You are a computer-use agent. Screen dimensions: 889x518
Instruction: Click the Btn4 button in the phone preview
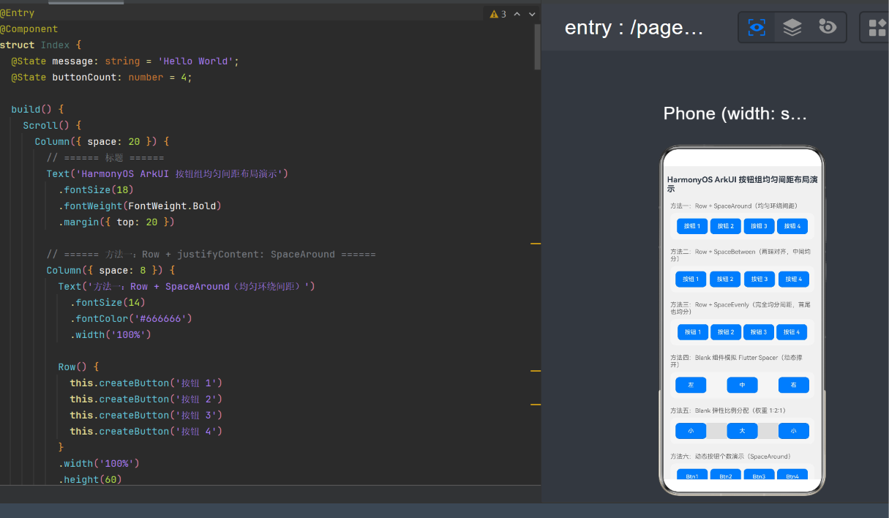792,475
